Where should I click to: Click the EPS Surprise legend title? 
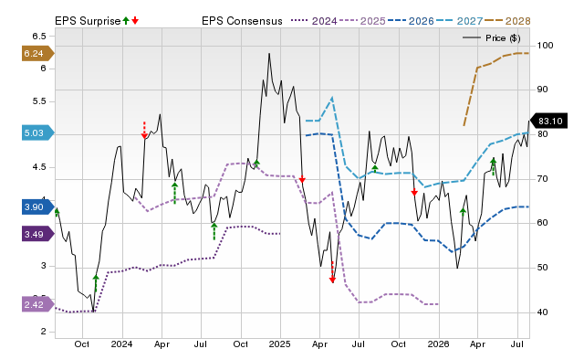[x=88, y=21]
